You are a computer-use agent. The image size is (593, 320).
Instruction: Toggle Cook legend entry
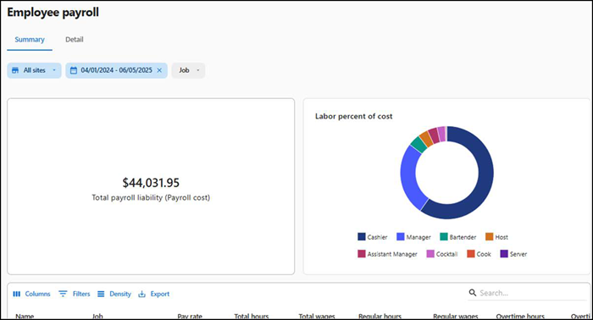pyautogui.click(x=479, y=254)
